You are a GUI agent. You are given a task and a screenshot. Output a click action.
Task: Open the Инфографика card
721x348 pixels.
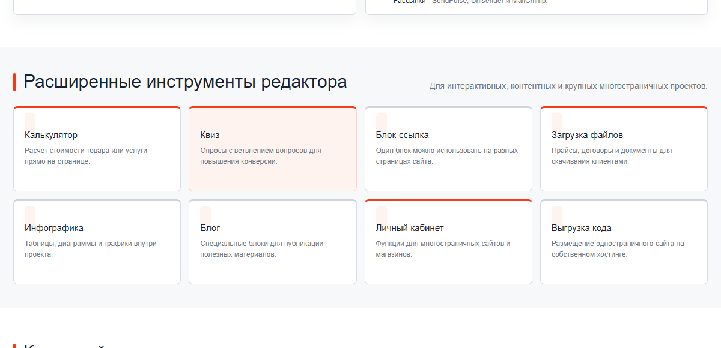click(97, 242)
